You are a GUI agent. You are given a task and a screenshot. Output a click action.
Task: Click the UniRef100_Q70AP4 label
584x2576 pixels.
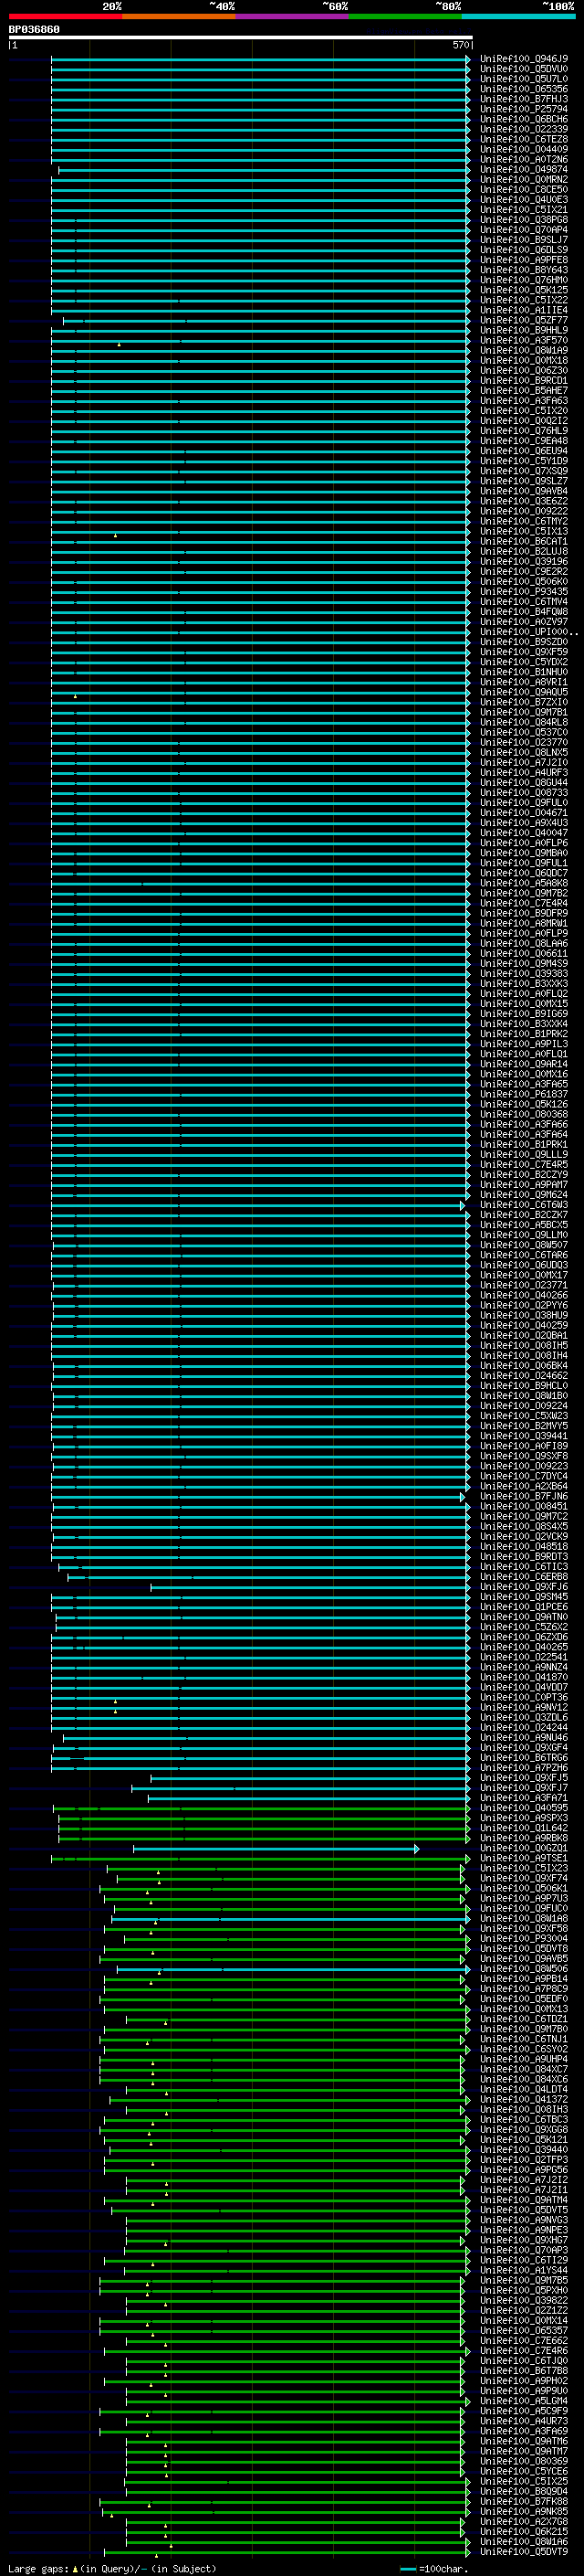(524, 230)
